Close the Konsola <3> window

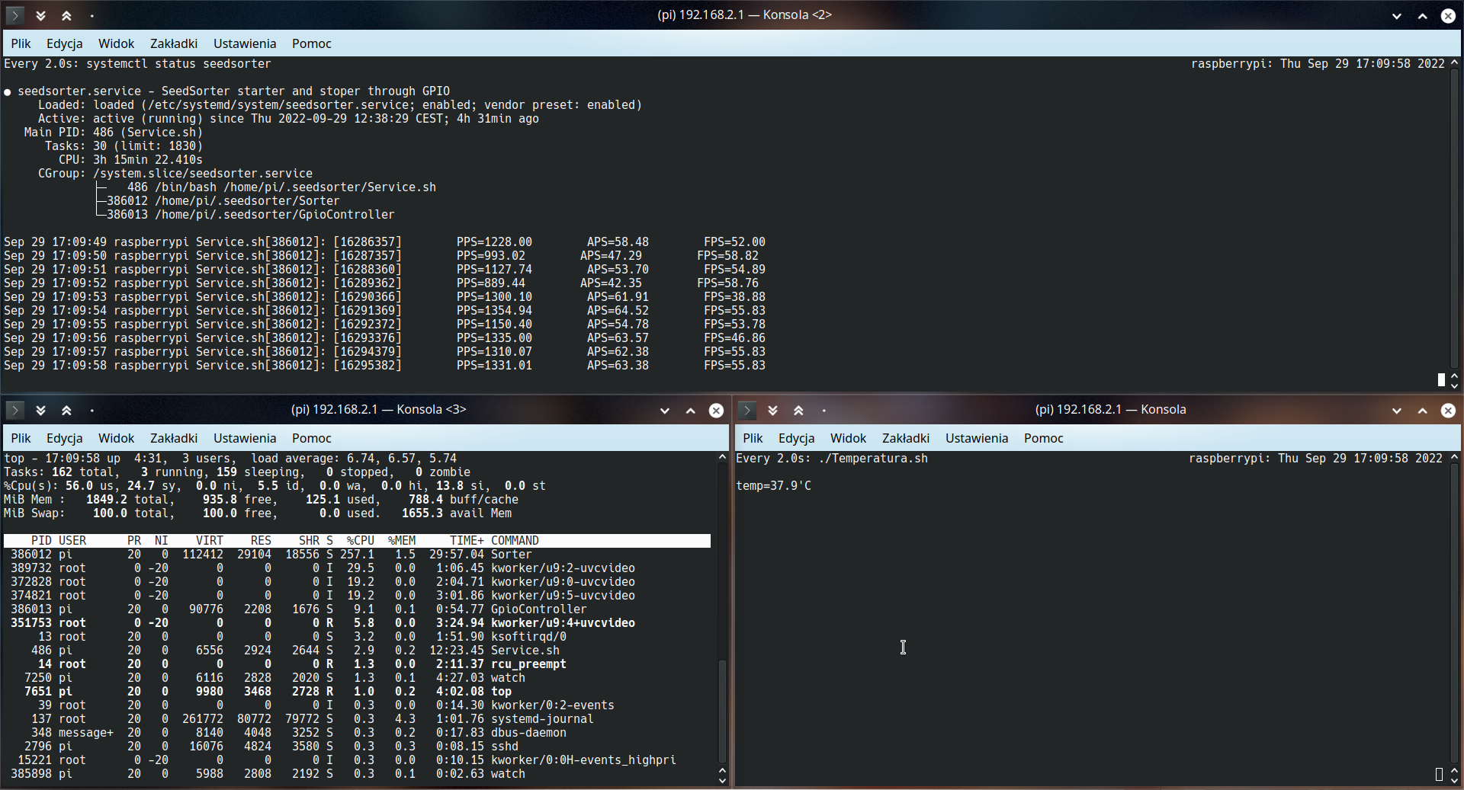(x=716, y=411)
